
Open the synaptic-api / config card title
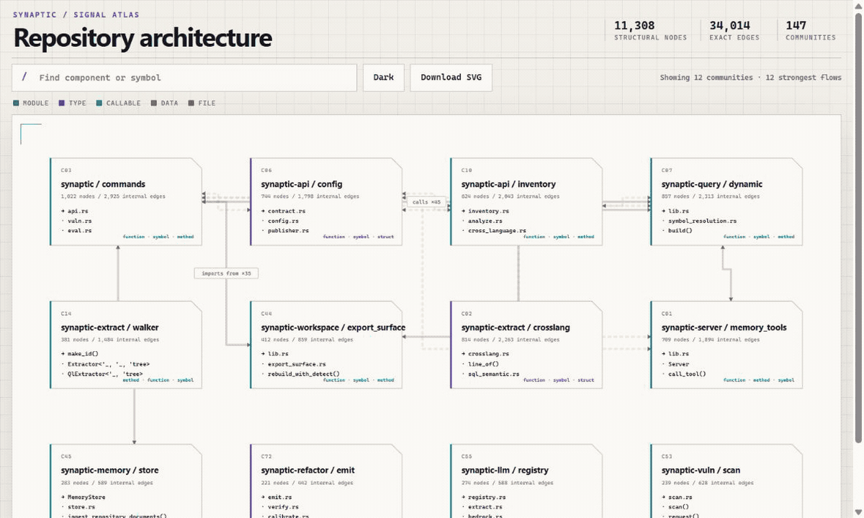click(x=302, y=184)
